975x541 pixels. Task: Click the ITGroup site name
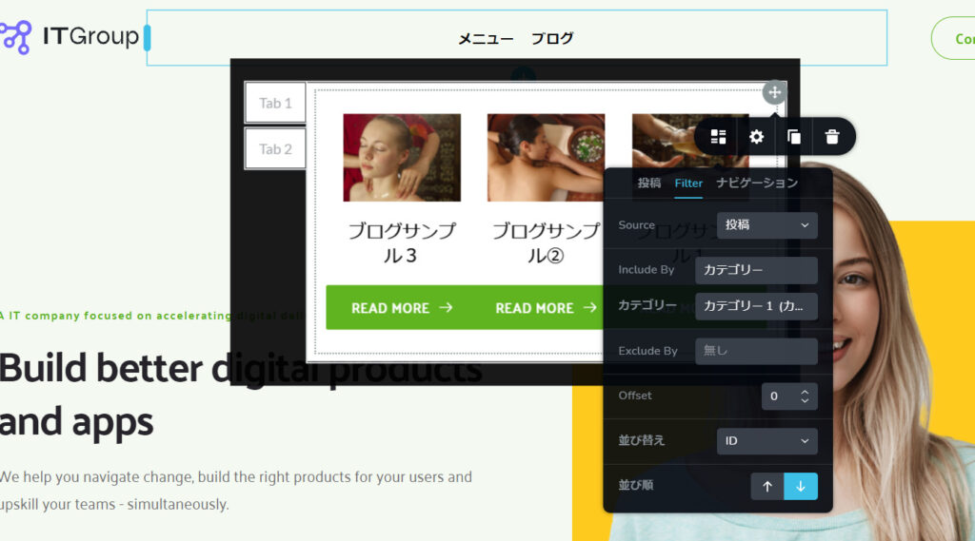(x=90, y=36)
